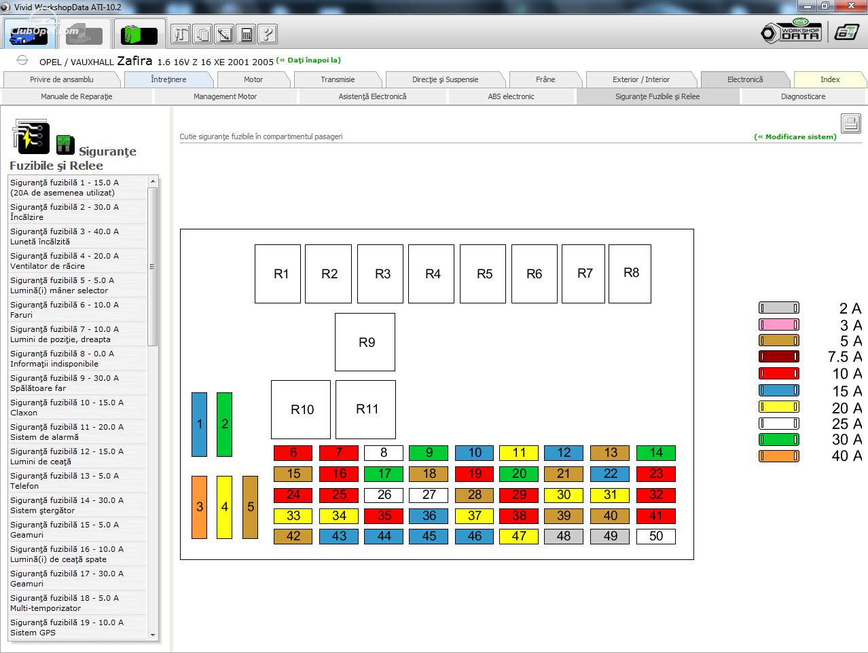The image size is (868, 653).
Task: Click the fuse list scrollbar up arrow
Action: [153, 181]
